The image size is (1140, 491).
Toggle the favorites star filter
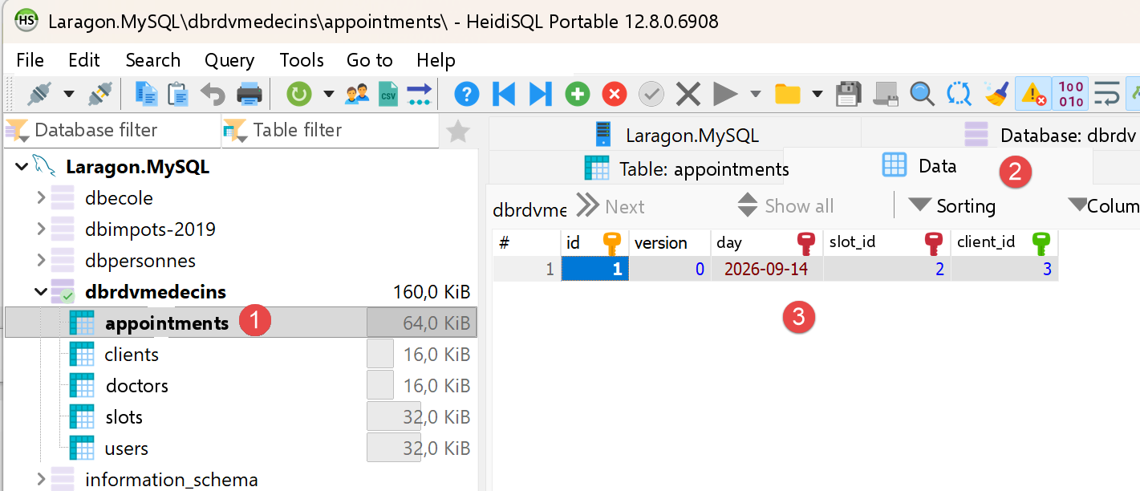point(458,131)
